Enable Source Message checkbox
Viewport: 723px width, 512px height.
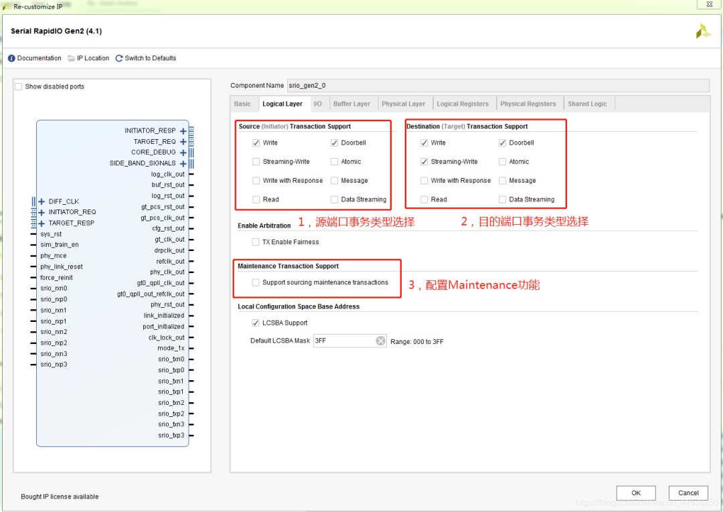(334, 181)
